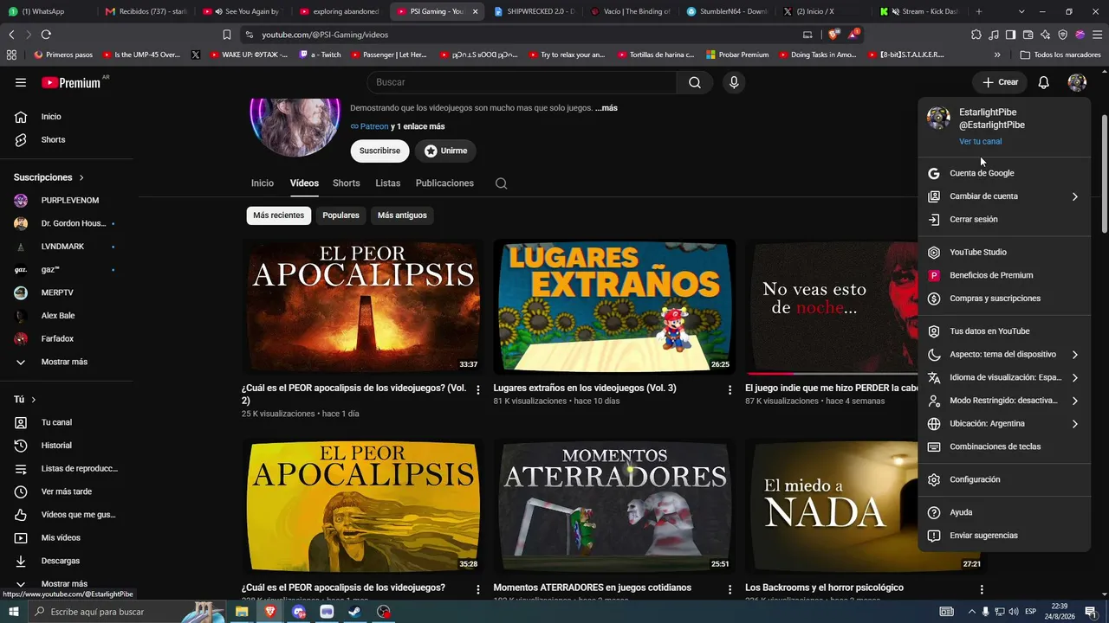Open the Lugares Extraños video thumbnail
The height and width of the screenshot is (623, 1109).
click(x=614, y=306)
